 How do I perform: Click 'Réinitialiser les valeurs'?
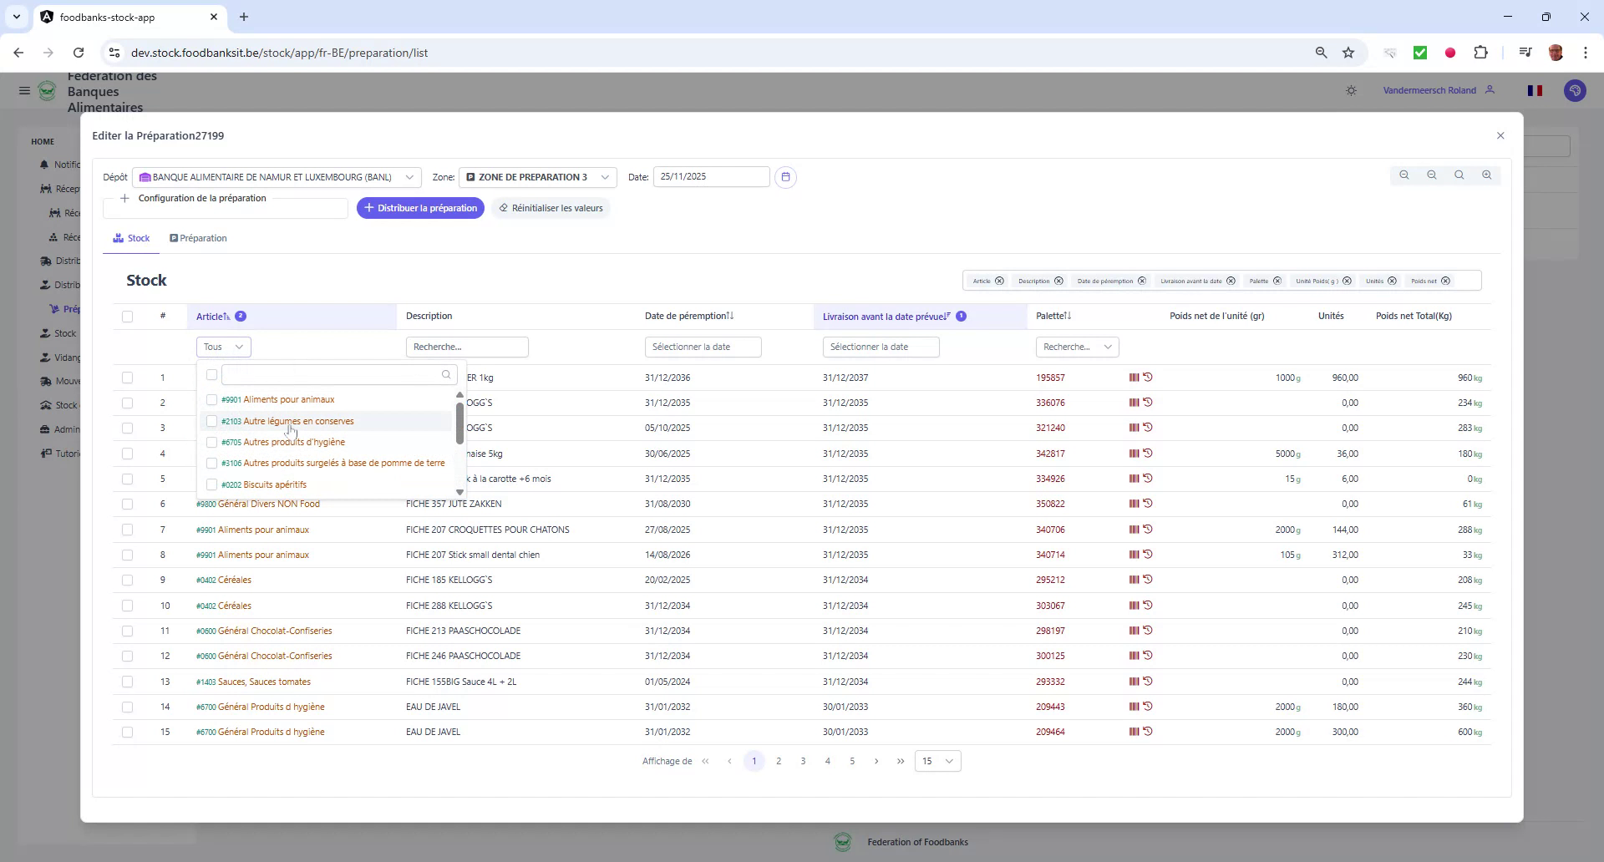[551, 207]
